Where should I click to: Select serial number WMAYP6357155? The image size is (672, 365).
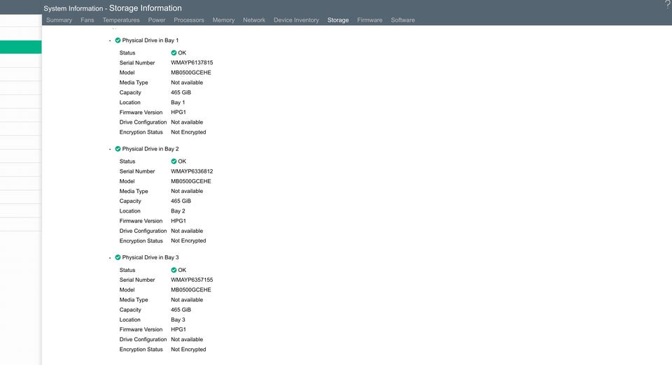point(192,280)
